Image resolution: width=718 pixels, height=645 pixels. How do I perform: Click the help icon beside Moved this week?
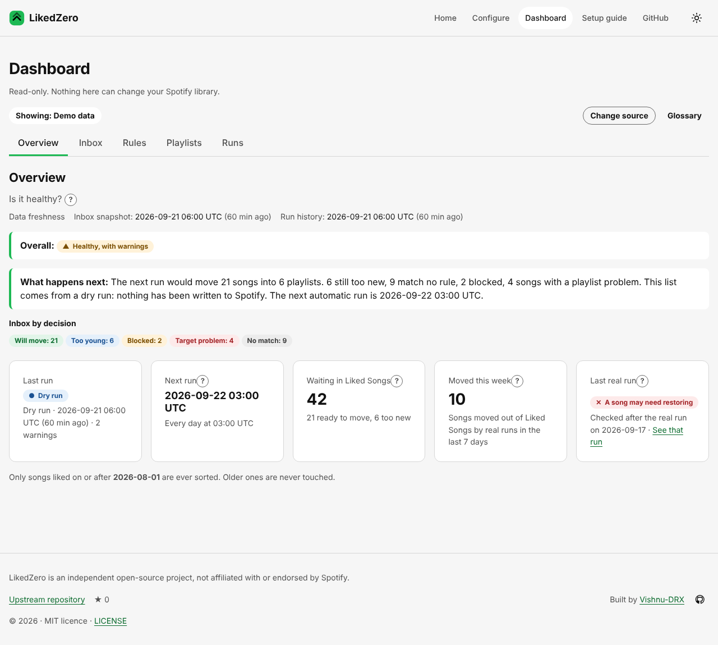[517, 381]
